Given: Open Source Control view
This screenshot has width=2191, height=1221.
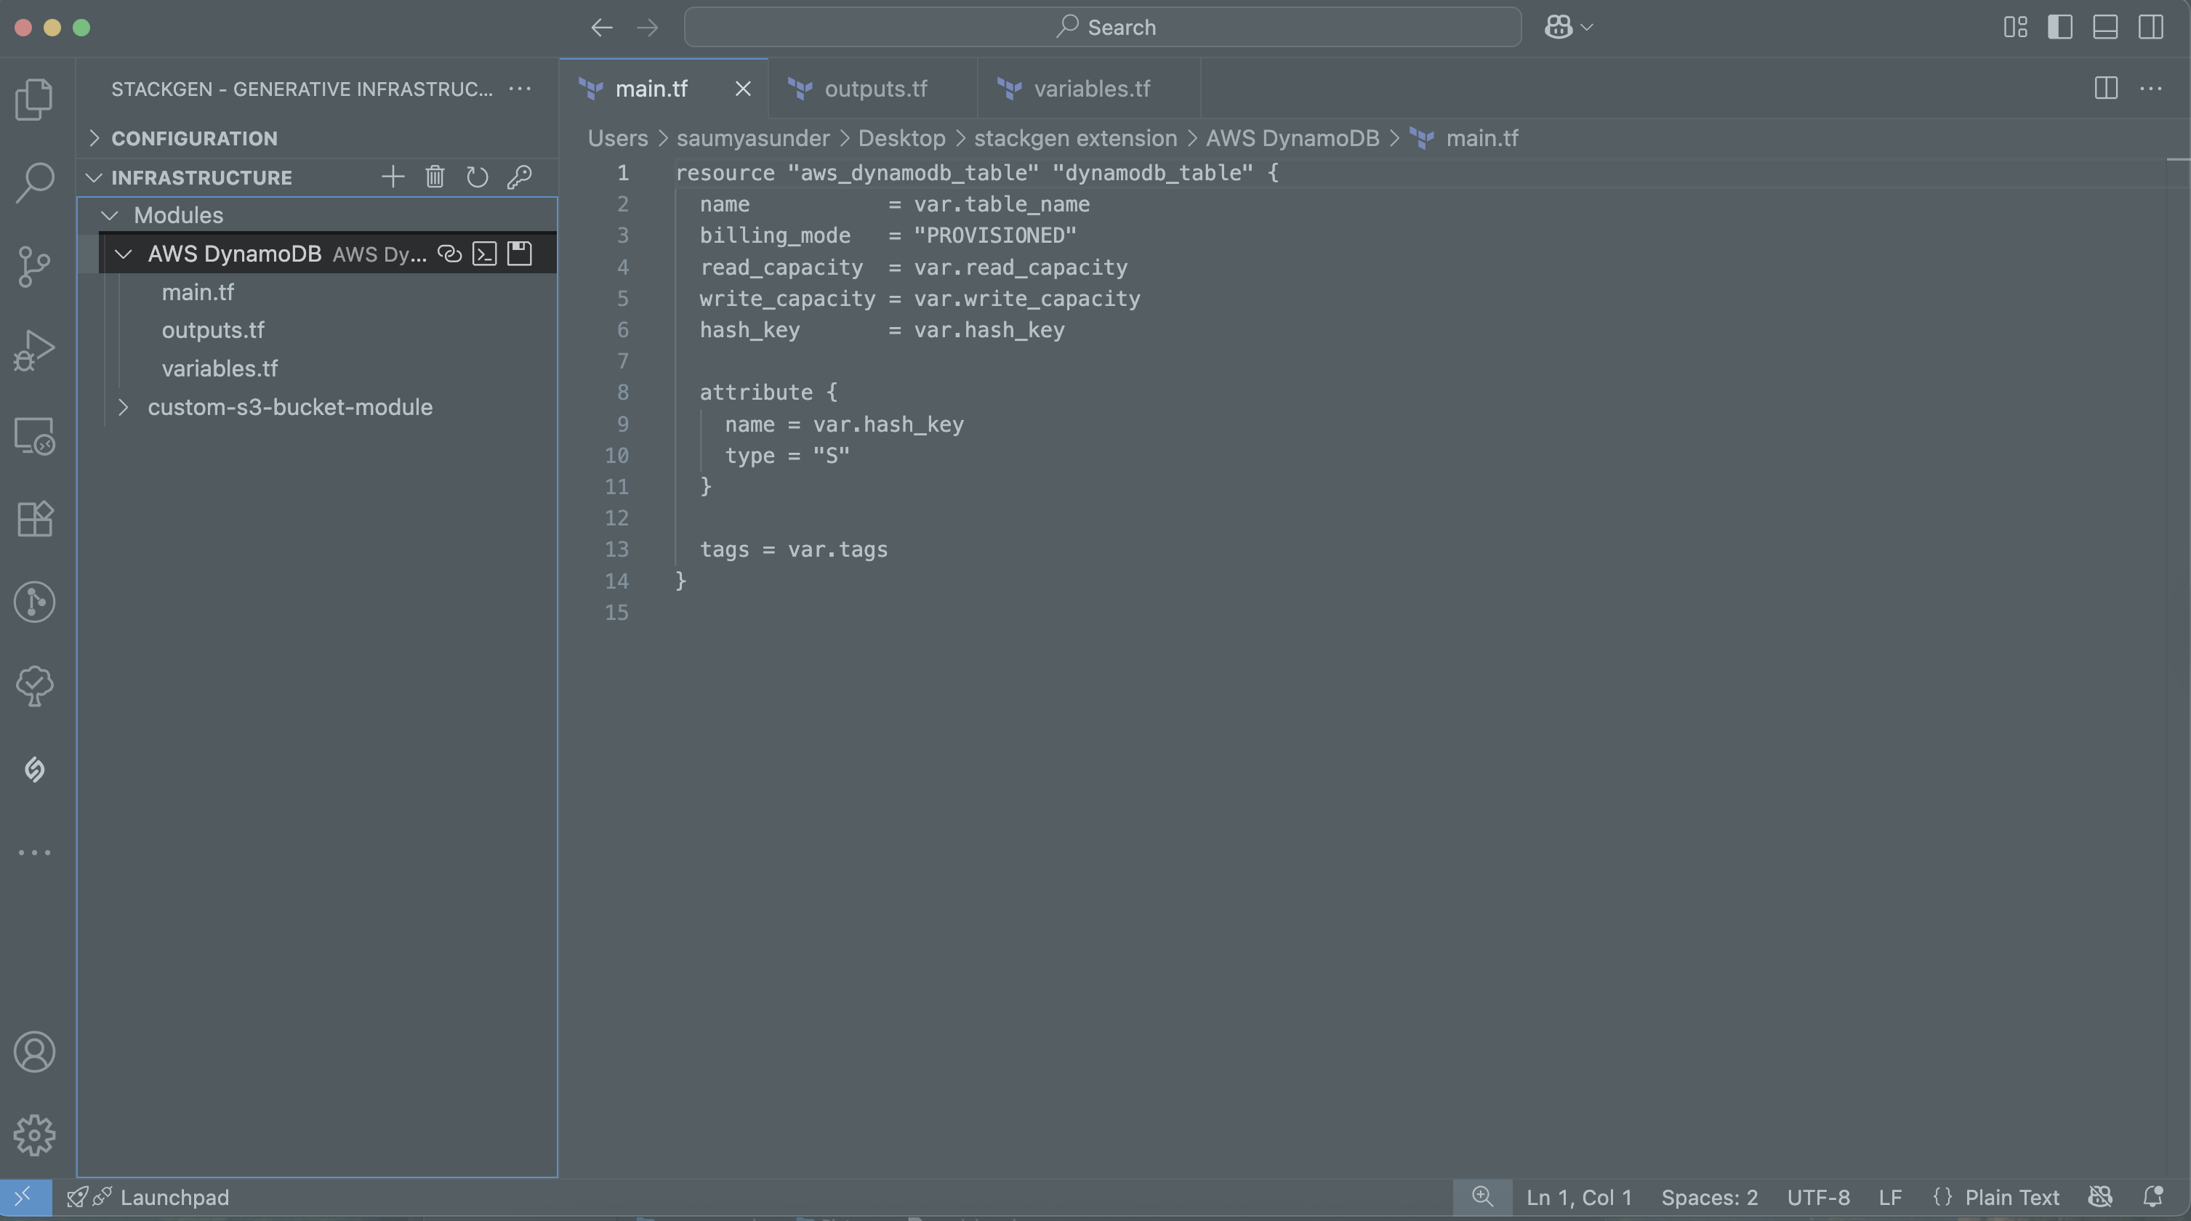Looking at the screenshot, I should click(x=34, y=266).
